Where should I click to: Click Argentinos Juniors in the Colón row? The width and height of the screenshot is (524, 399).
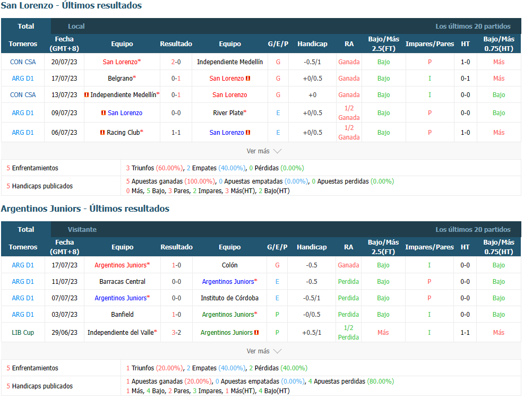[121, 265]
